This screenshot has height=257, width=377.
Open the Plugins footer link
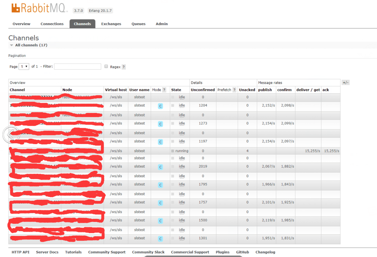[222, 252]
